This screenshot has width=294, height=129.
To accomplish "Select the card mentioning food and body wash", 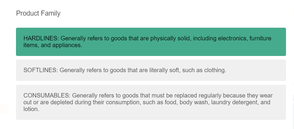I will click(151, 102).
